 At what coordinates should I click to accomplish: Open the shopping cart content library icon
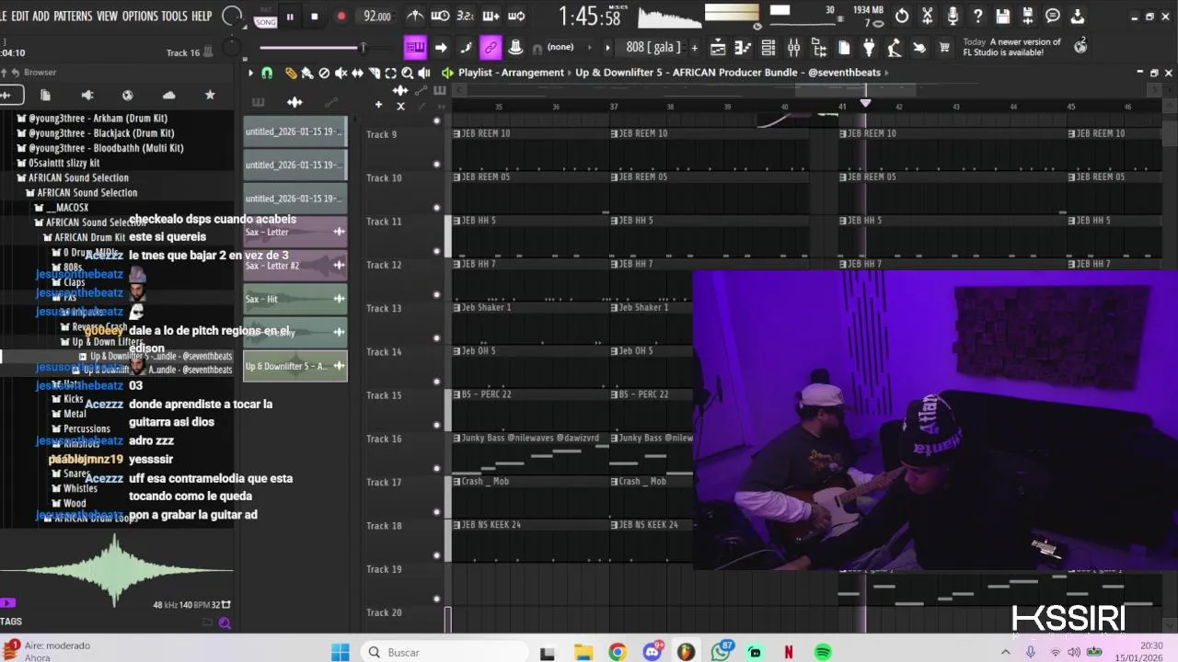pos(943,48)
